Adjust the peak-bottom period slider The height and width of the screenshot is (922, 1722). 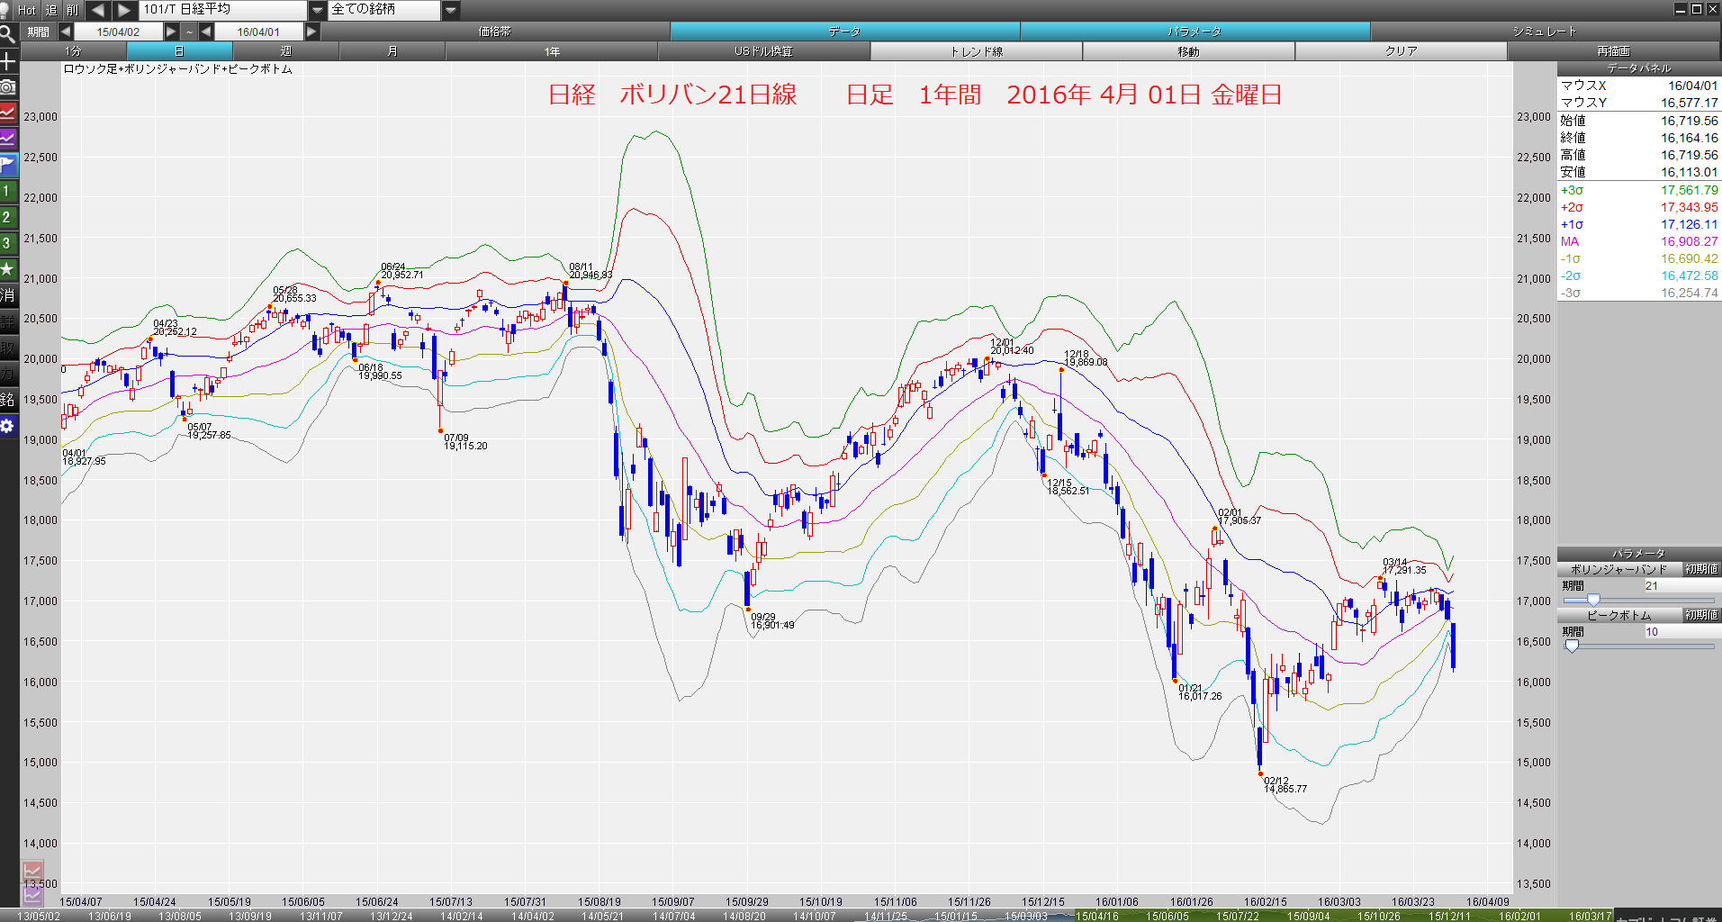[x=1572, y=646]
